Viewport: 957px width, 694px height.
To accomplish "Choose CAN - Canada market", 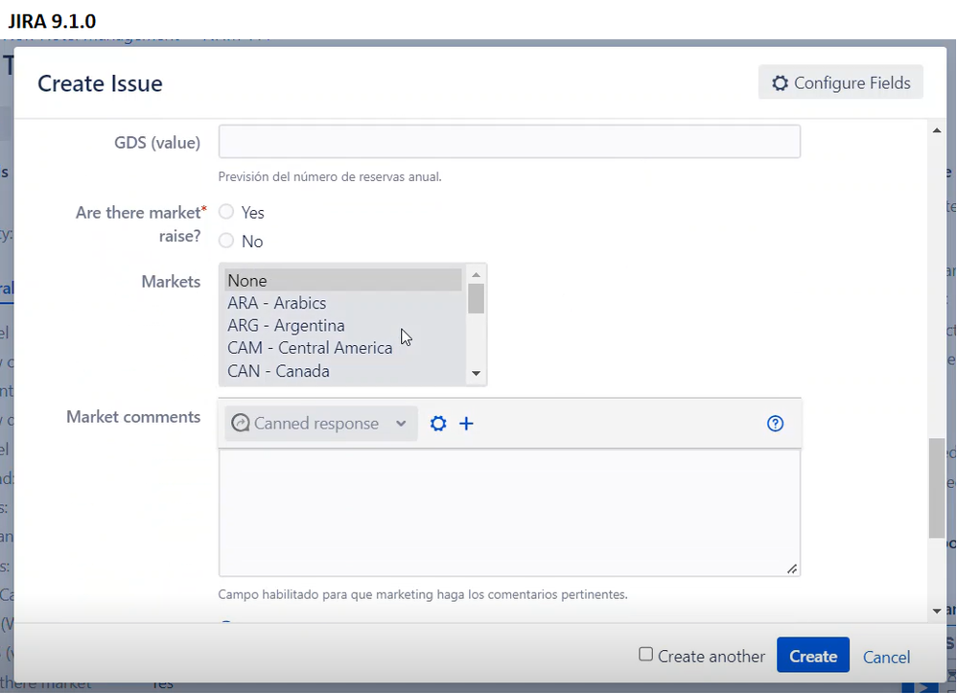I will click(343, 371).
